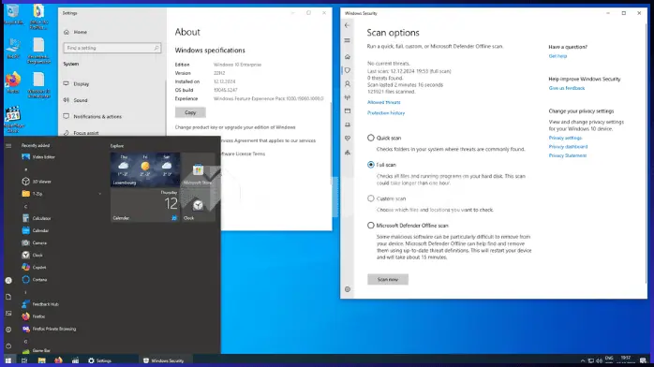
Task: Open the Microsoft Store tile
Action: (x=198, y=169)
